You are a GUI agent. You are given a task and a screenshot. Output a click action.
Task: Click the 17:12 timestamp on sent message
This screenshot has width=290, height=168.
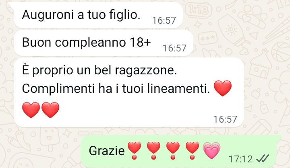tap(240, 159)
